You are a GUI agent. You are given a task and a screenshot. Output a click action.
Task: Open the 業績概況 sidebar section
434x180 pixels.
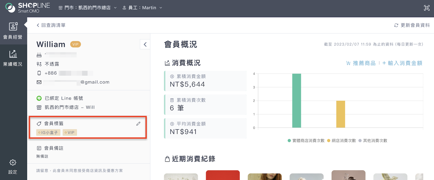pos(13,58)
